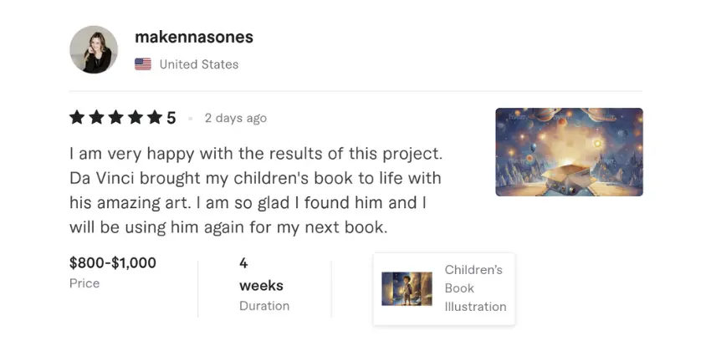Click the review text paragraph
The width and height of the screenshot is (711, 351).
coord(255,191)
